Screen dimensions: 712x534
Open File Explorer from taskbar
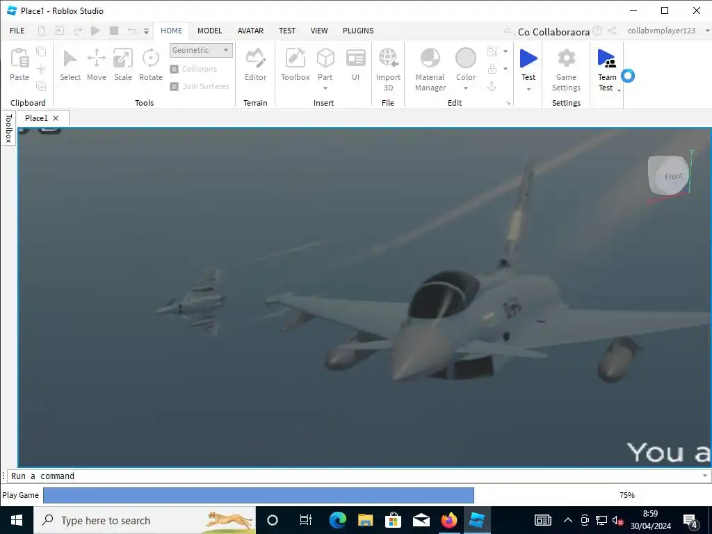(365, 520)
